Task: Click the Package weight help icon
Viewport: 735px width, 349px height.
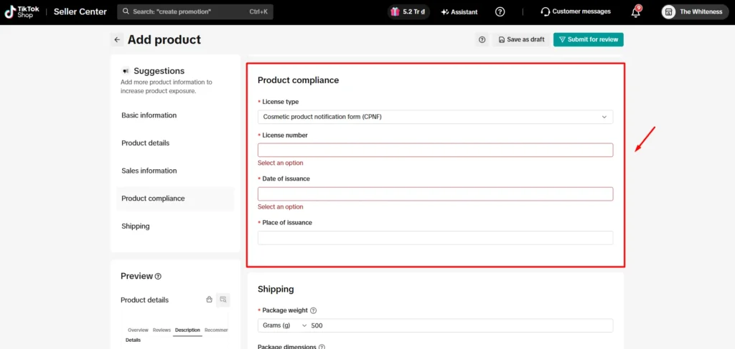Action: [314, 310]
